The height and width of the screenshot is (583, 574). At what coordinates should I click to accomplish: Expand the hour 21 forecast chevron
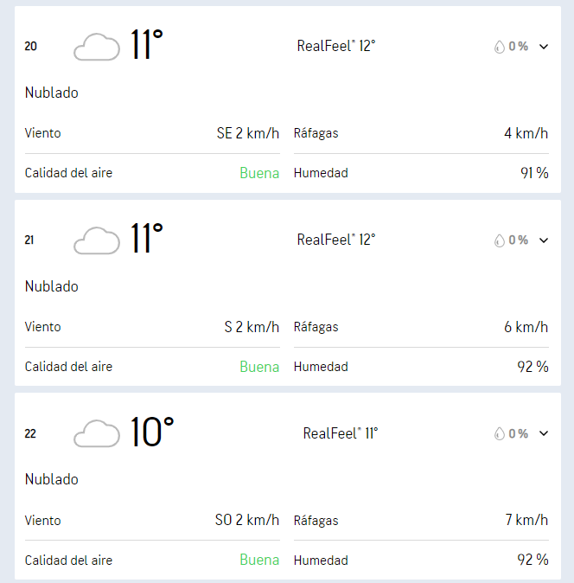click(544, 240)
